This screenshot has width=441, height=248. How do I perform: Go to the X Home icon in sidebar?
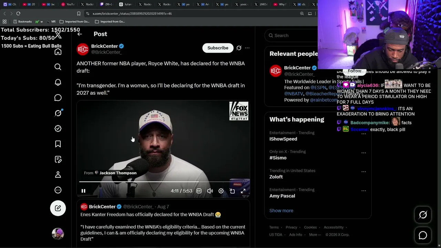coord(58,52)
